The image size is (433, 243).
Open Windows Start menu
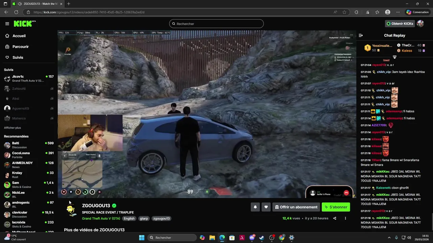(142, 238)
